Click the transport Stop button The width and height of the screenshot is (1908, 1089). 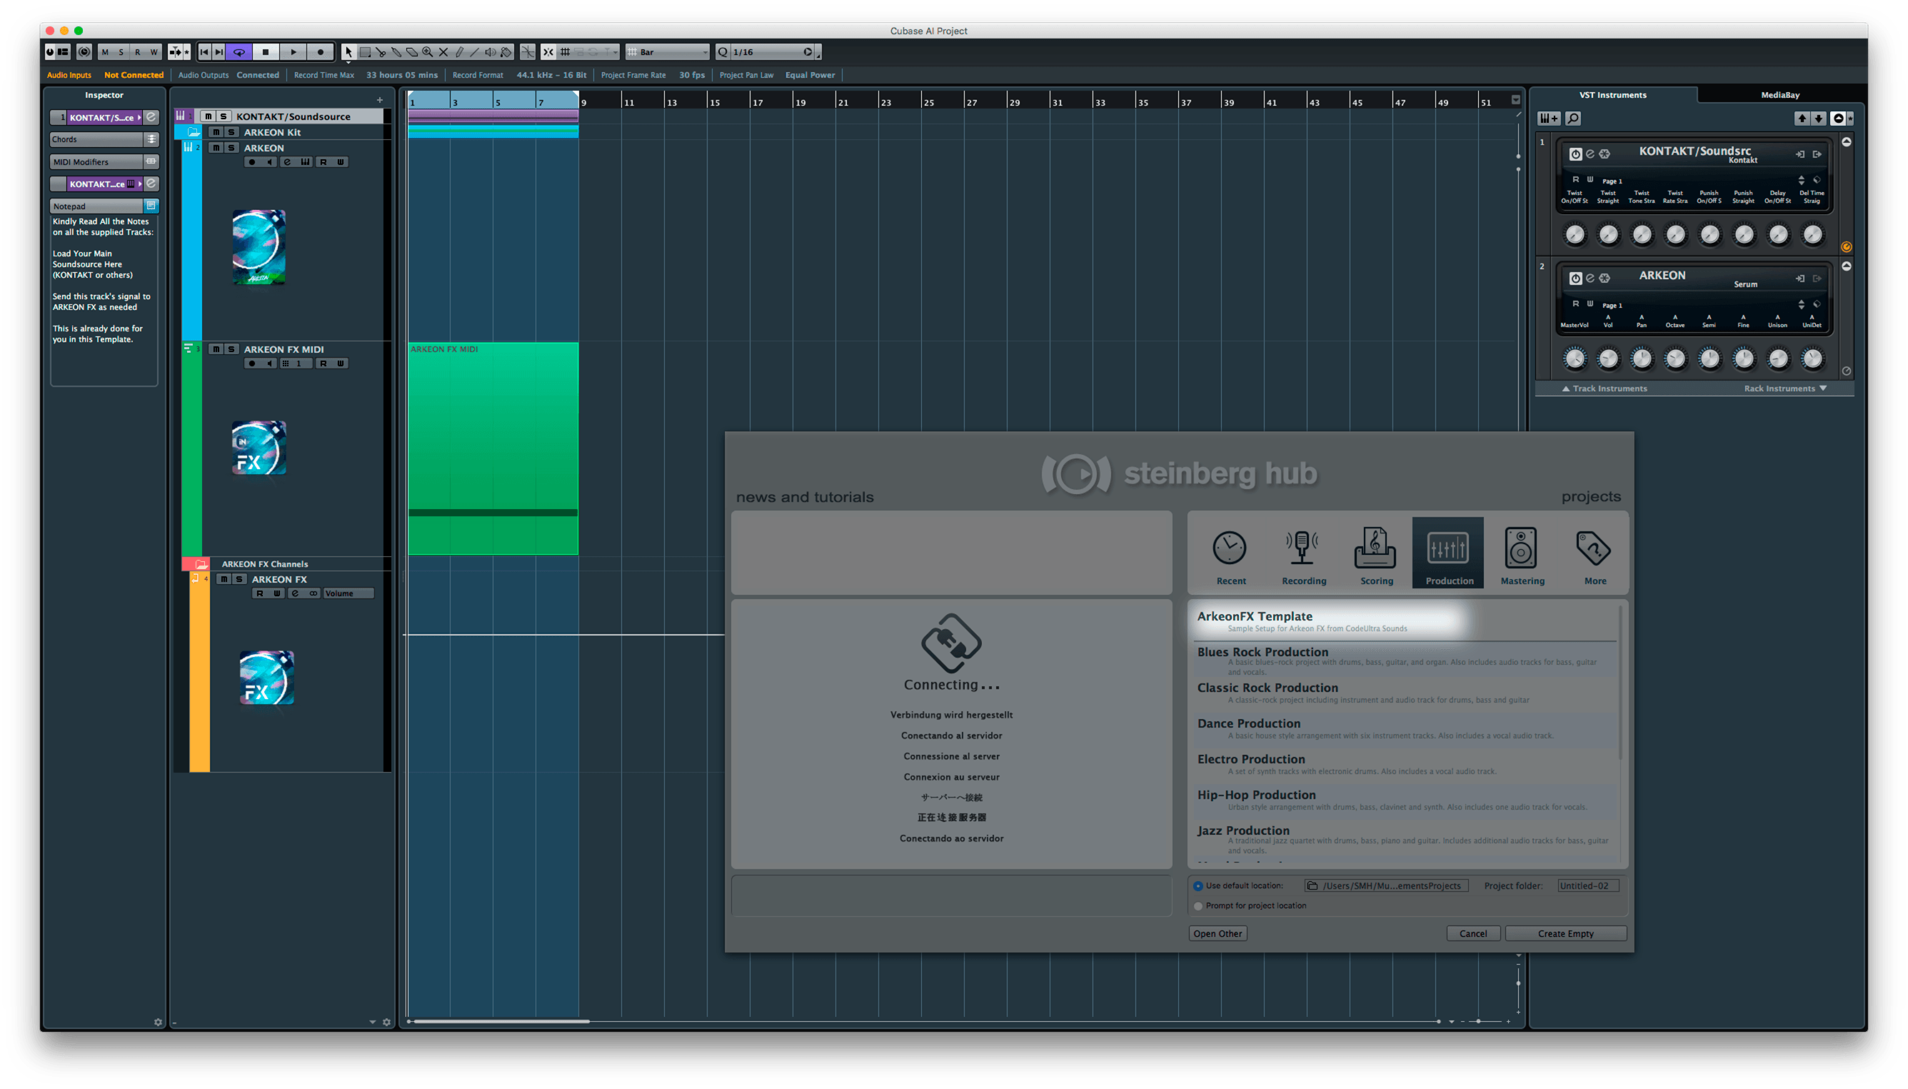click(x=266, y=51)
